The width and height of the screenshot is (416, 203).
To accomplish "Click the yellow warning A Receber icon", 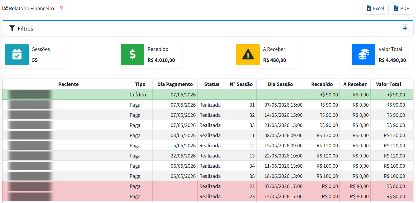I will coord(248,55).
